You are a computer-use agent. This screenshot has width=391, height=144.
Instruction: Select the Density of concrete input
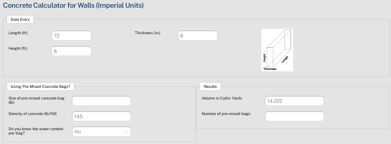(101, 116)
